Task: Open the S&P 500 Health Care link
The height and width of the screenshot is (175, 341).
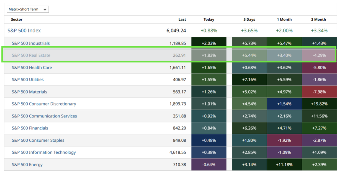Action: coord(32,68)
